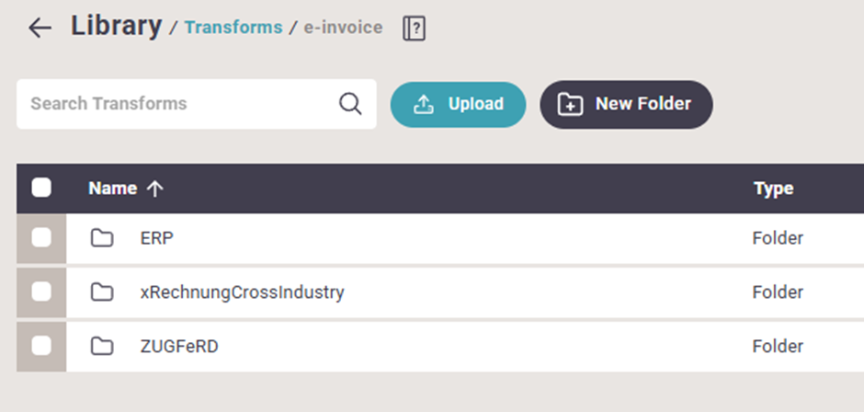
Task: Open the ERP folder by its name
Action: tap(156, 238)
